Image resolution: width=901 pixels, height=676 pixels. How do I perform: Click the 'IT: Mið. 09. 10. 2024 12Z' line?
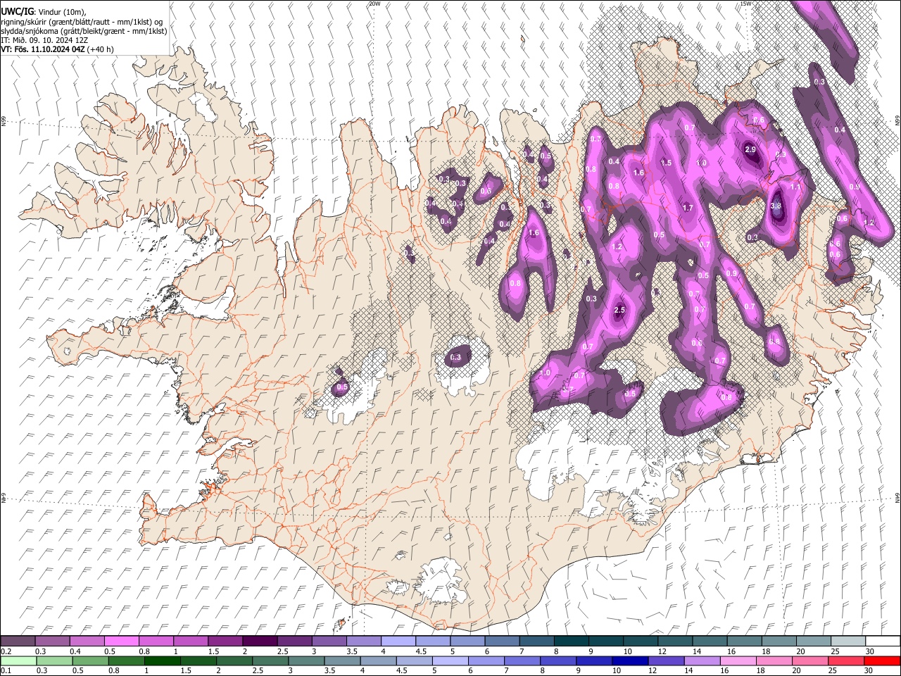(x=44, y=40)
